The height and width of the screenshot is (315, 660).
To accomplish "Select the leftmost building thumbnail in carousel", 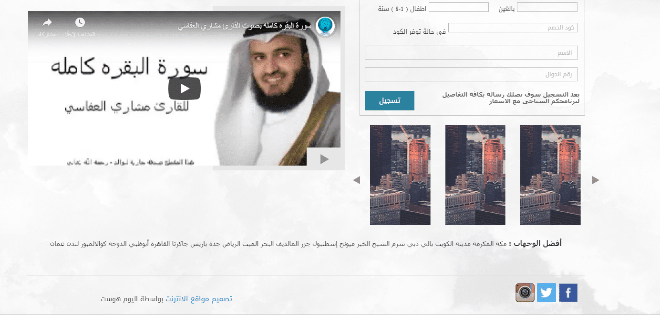I will [x=400, y=175].
